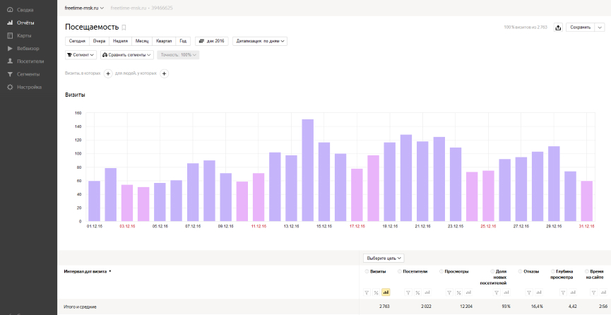
Task: Select the Вчера period
Action: (x=99, y=41)
